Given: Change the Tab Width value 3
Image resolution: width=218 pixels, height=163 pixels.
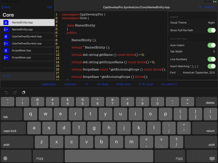Looking at the screenshot, I should (214, 52).
